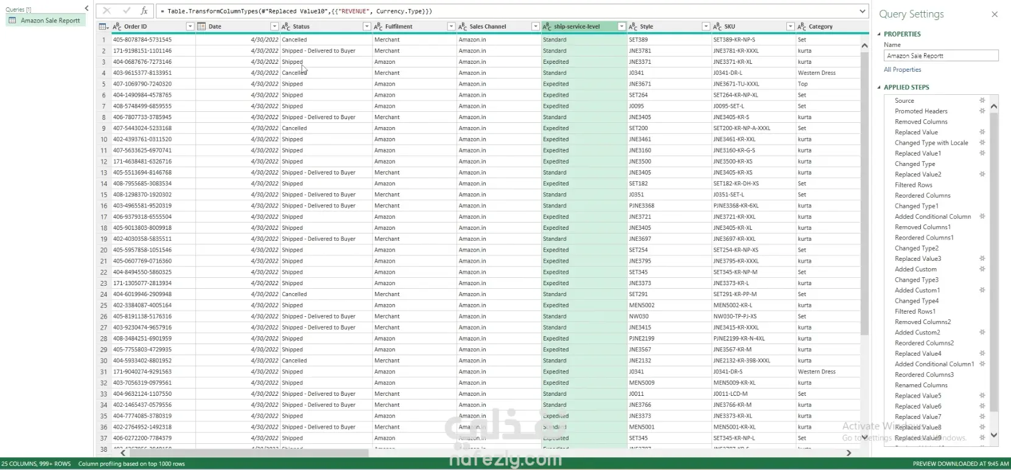Open filter dropdown for SKU column

coord(790,27)
